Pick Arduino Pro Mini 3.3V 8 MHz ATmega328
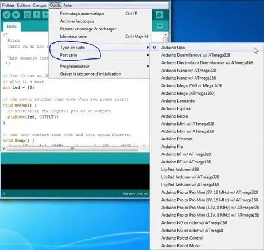The image size is (264, 250). (x=207, y=208)
